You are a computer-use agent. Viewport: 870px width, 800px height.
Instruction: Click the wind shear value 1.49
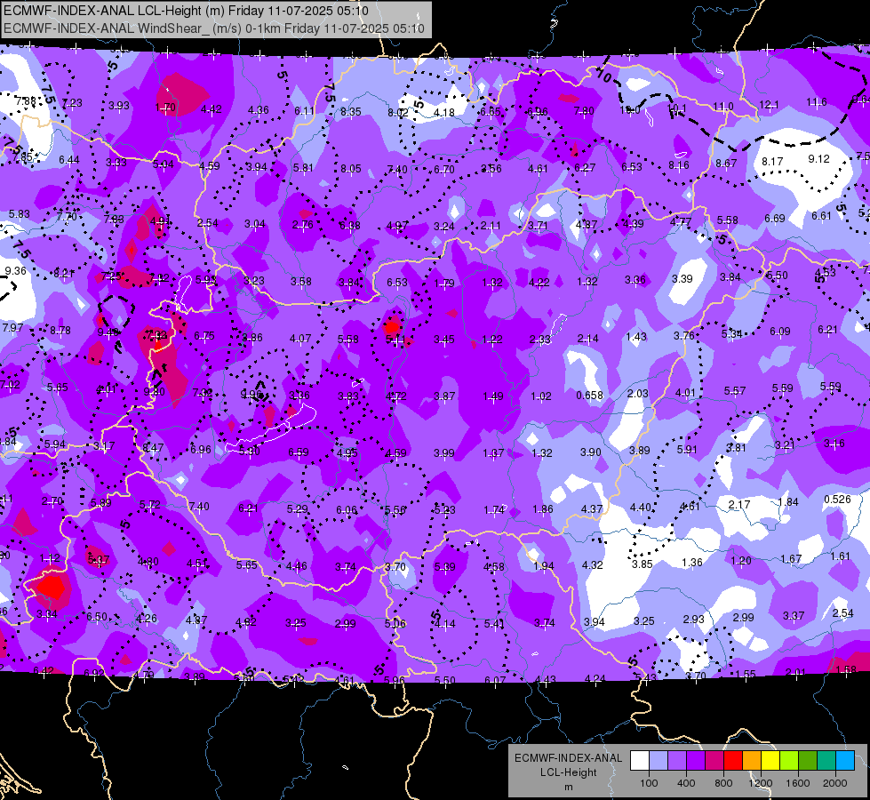(492, 396)
